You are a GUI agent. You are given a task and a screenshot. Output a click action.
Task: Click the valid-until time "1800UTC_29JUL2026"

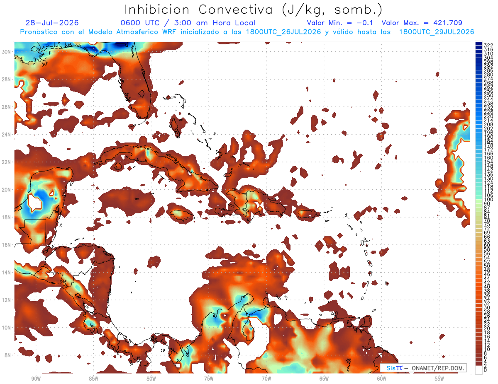click(437, 32)
